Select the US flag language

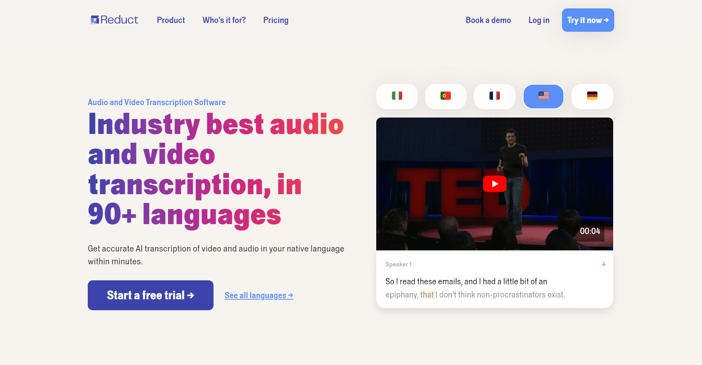[543, 96]
